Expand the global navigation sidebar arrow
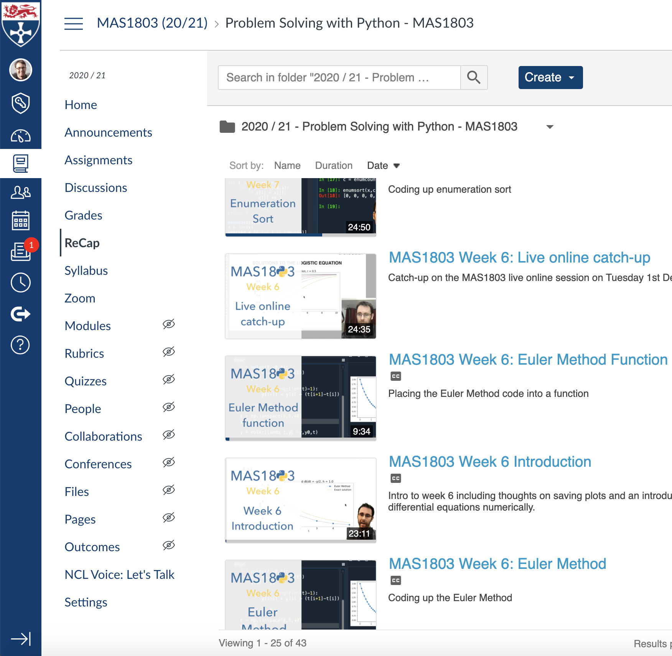672x656 pixels. tap(20, 639)
